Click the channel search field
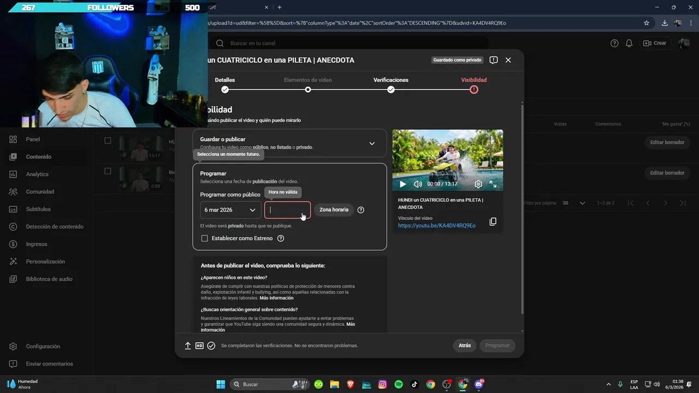 point(349,43)
